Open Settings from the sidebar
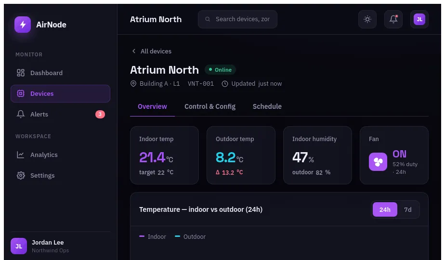Screen dimensions: 445x260 [61, 175]
